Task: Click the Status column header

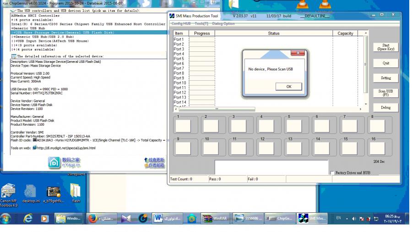Action: tap(274, 33)
